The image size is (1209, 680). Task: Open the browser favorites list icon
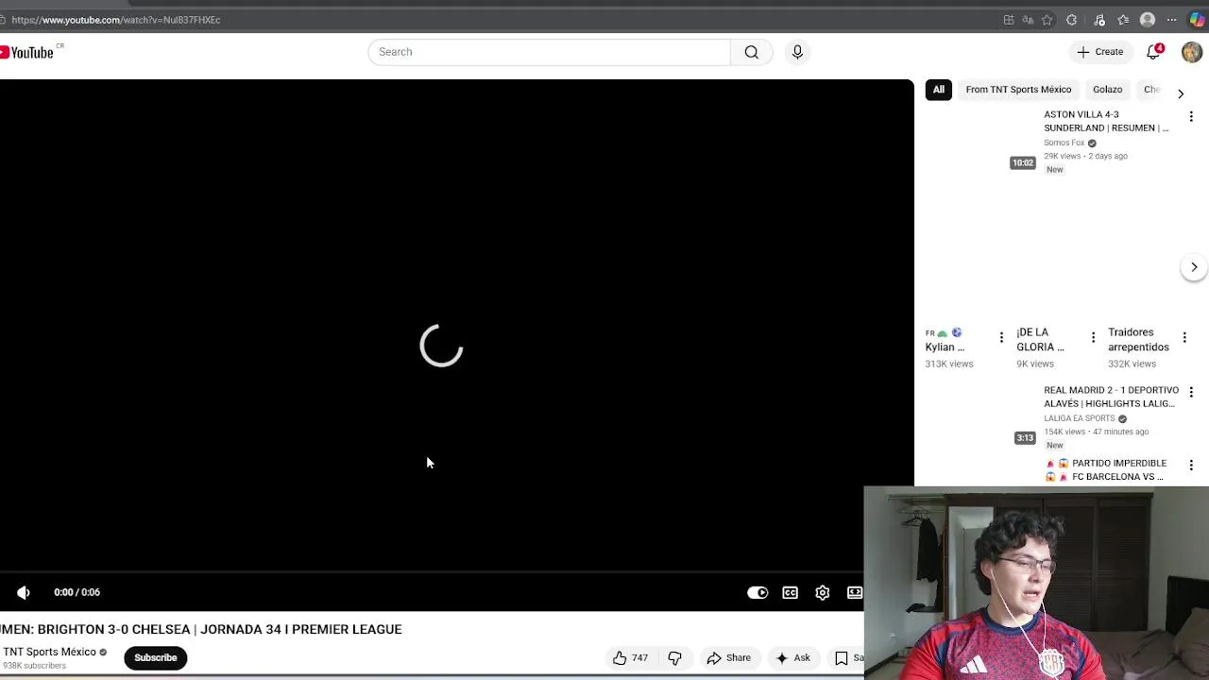pyautogui.click(x=1123, y=20)
